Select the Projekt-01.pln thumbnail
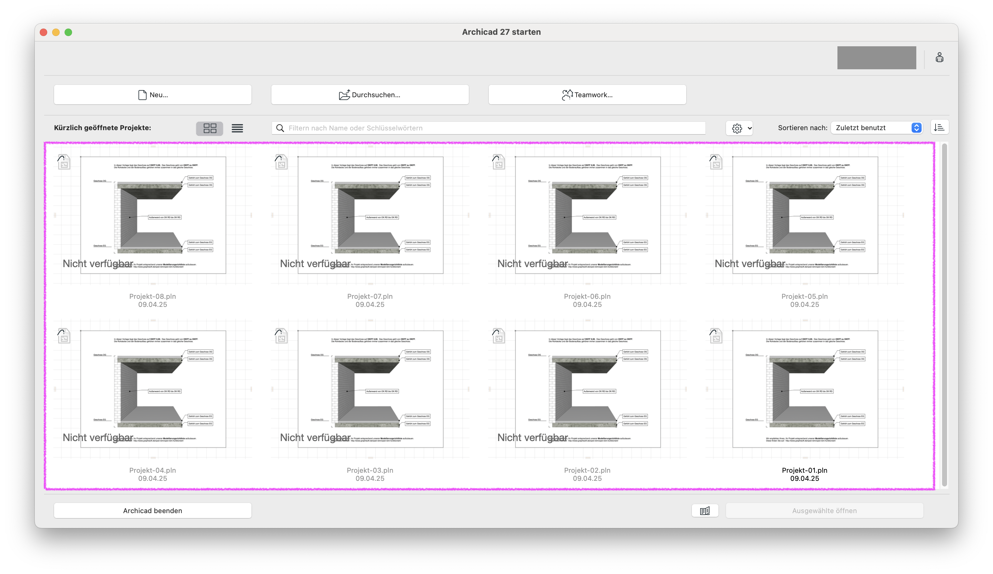 pos(805,389)
